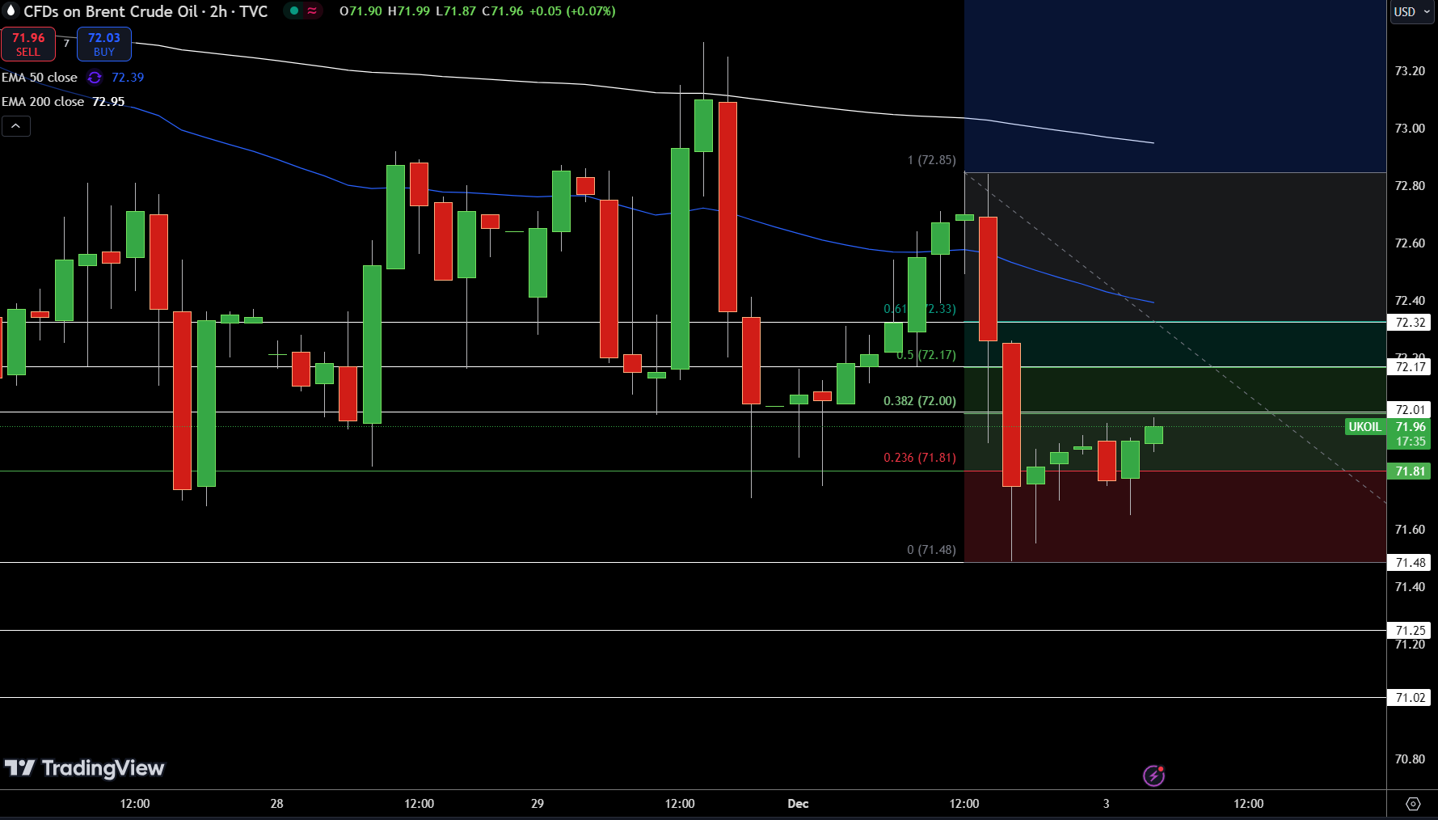
Task: Click the 72.03 BUY button
Action: [104, 44]
